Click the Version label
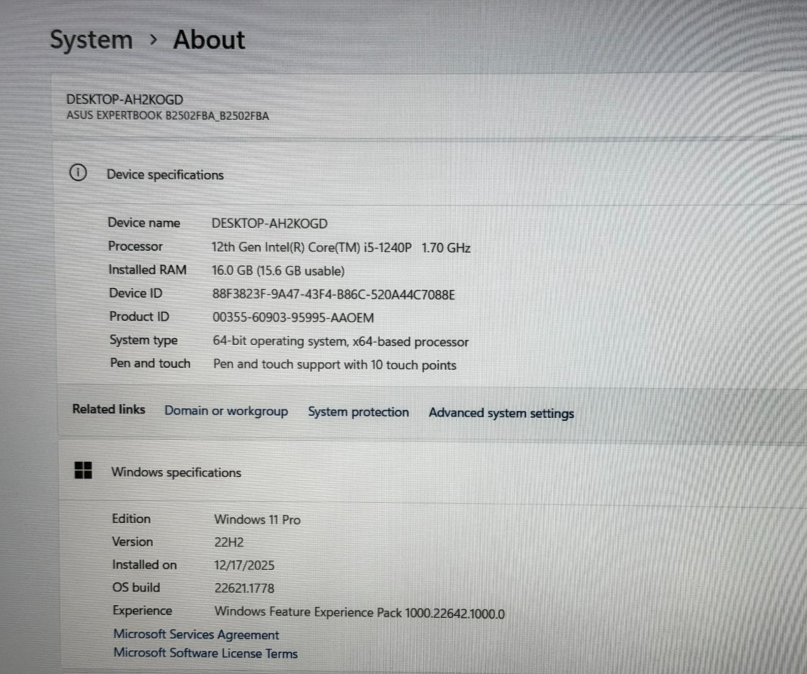This screenshot has width=807, height=674. 133,541
